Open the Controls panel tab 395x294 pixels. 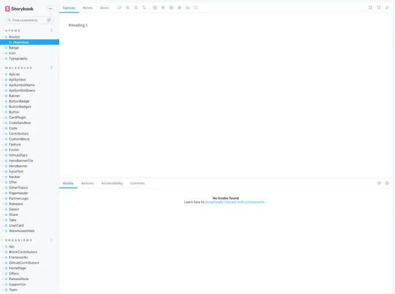[x=138, y=183]
